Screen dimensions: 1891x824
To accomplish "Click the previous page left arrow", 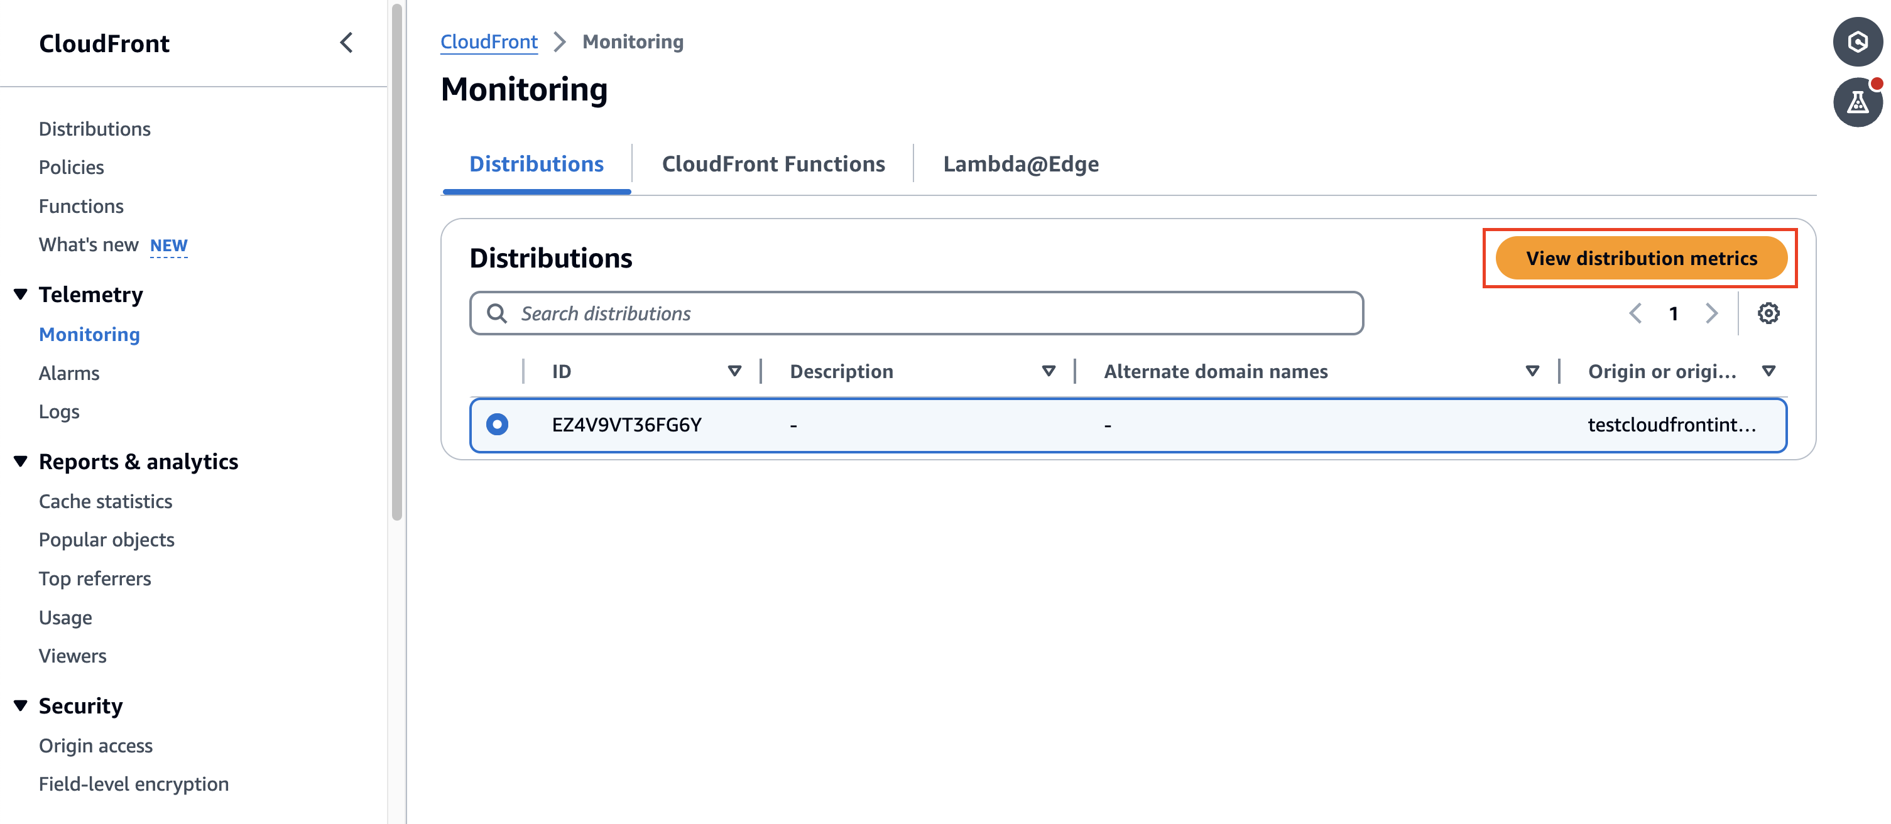I will [x=1635, y=313].
